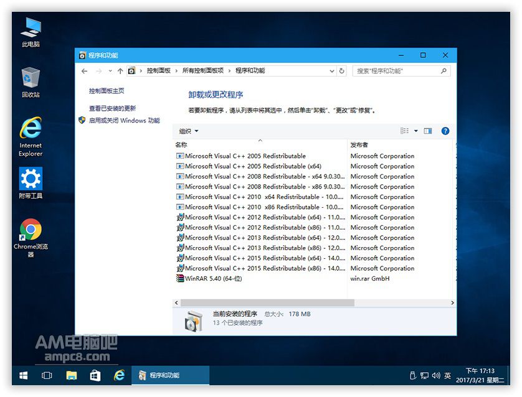Click the window title bar program icon
The image size is (522, 397).
tap(83, 55)
